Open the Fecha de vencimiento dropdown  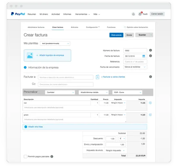click(x=135, y=67)
